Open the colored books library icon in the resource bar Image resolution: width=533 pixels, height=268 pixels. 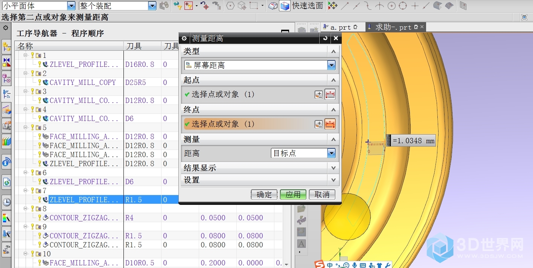click(x=6, y=141)
